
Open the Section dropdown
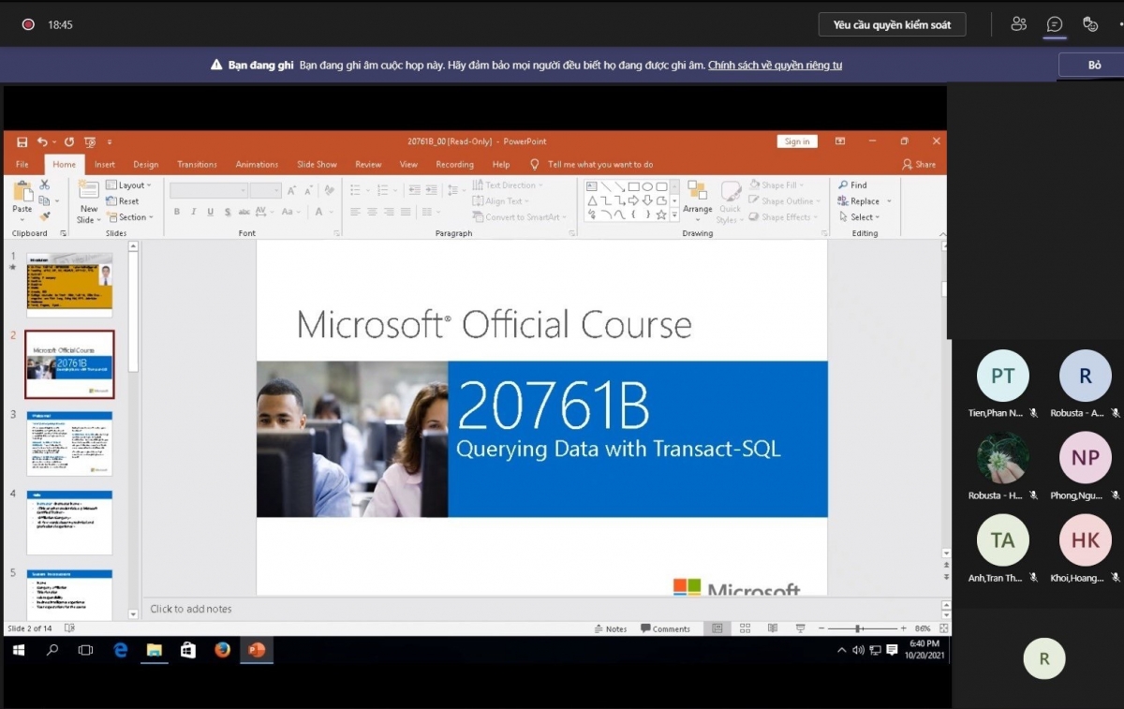tap(130, 217)
